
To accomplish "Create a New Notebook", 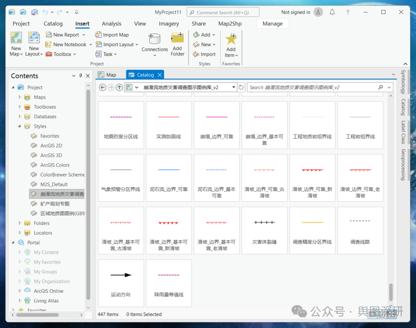I will (x=69, y=45).
